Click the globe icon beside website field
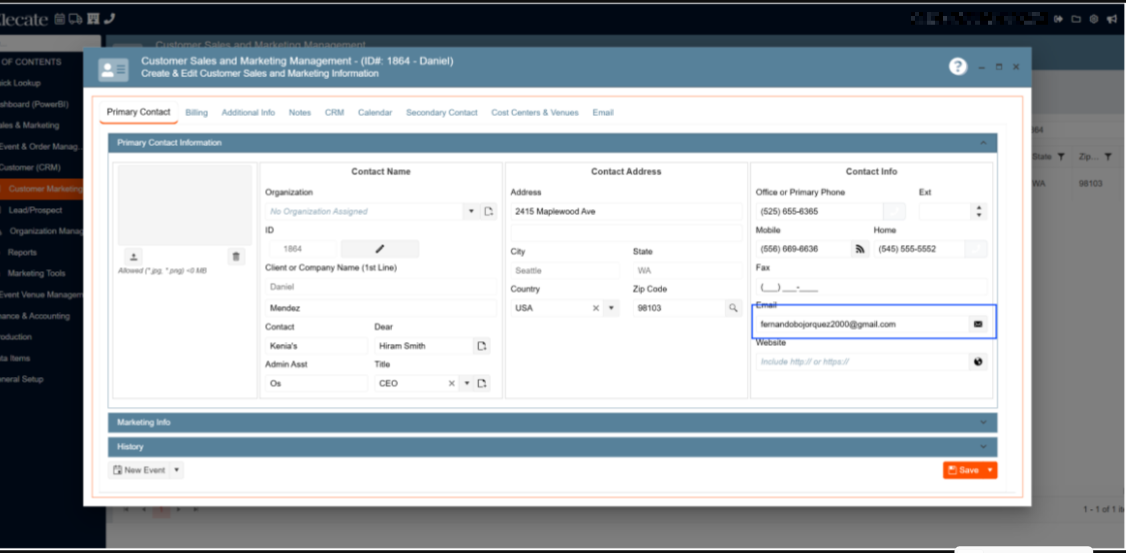The height and width of the screenshot is (553, 1126). point(978,362)
